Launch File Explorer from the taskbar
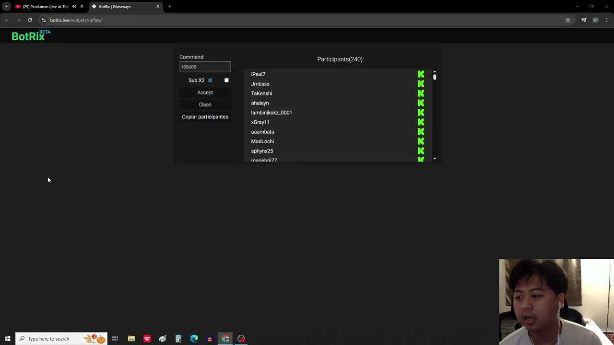This screenshot has width=614, height=345. (x=131, y=339)
